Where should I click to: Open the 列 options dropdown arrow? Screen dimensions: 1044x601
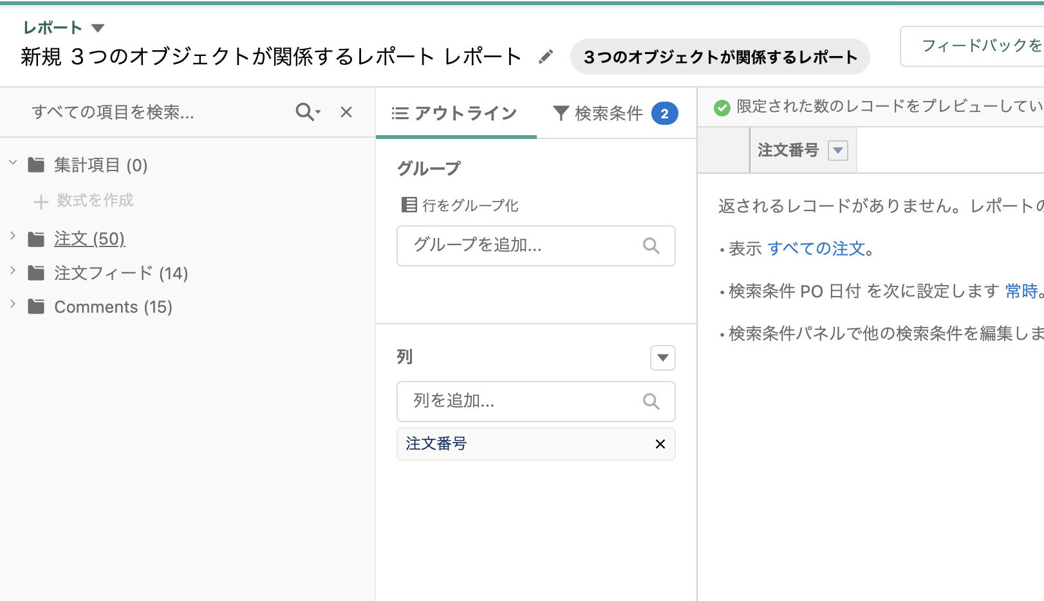(662, 358)
